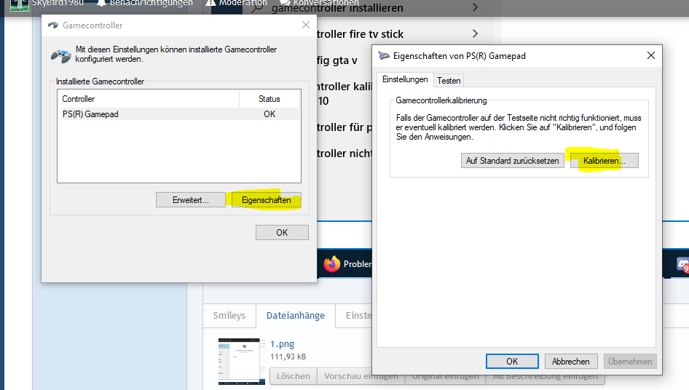Expand the 'gamecontroller installieren' suggestion arrow
The height and width of the screenshot is (390, 689).
click(475, 7)
